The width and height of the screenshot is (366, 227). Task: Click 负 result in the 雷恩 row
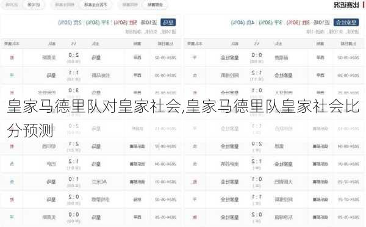195,146
